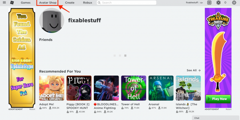
Task: Click the See All link
Action: pyautogui.click(x=192, y=70)
